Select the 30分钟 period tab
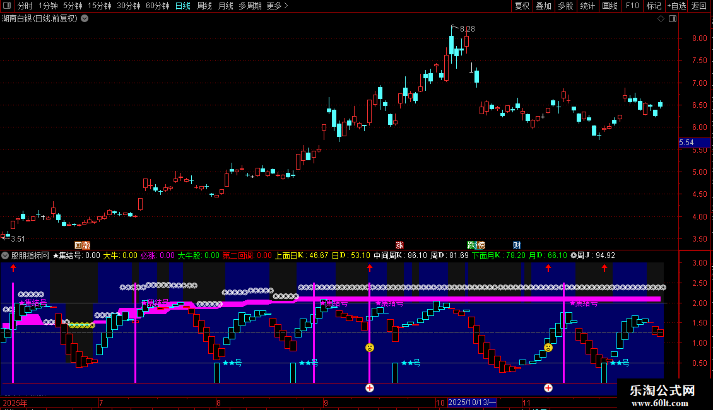Screen dimensions: 713x410 128,6
